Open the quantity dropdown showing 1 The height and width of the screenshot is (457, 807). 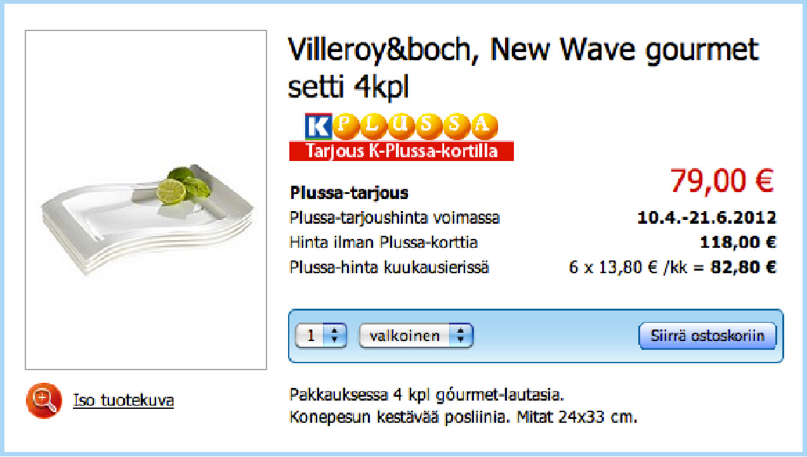(x=321, y=336)
